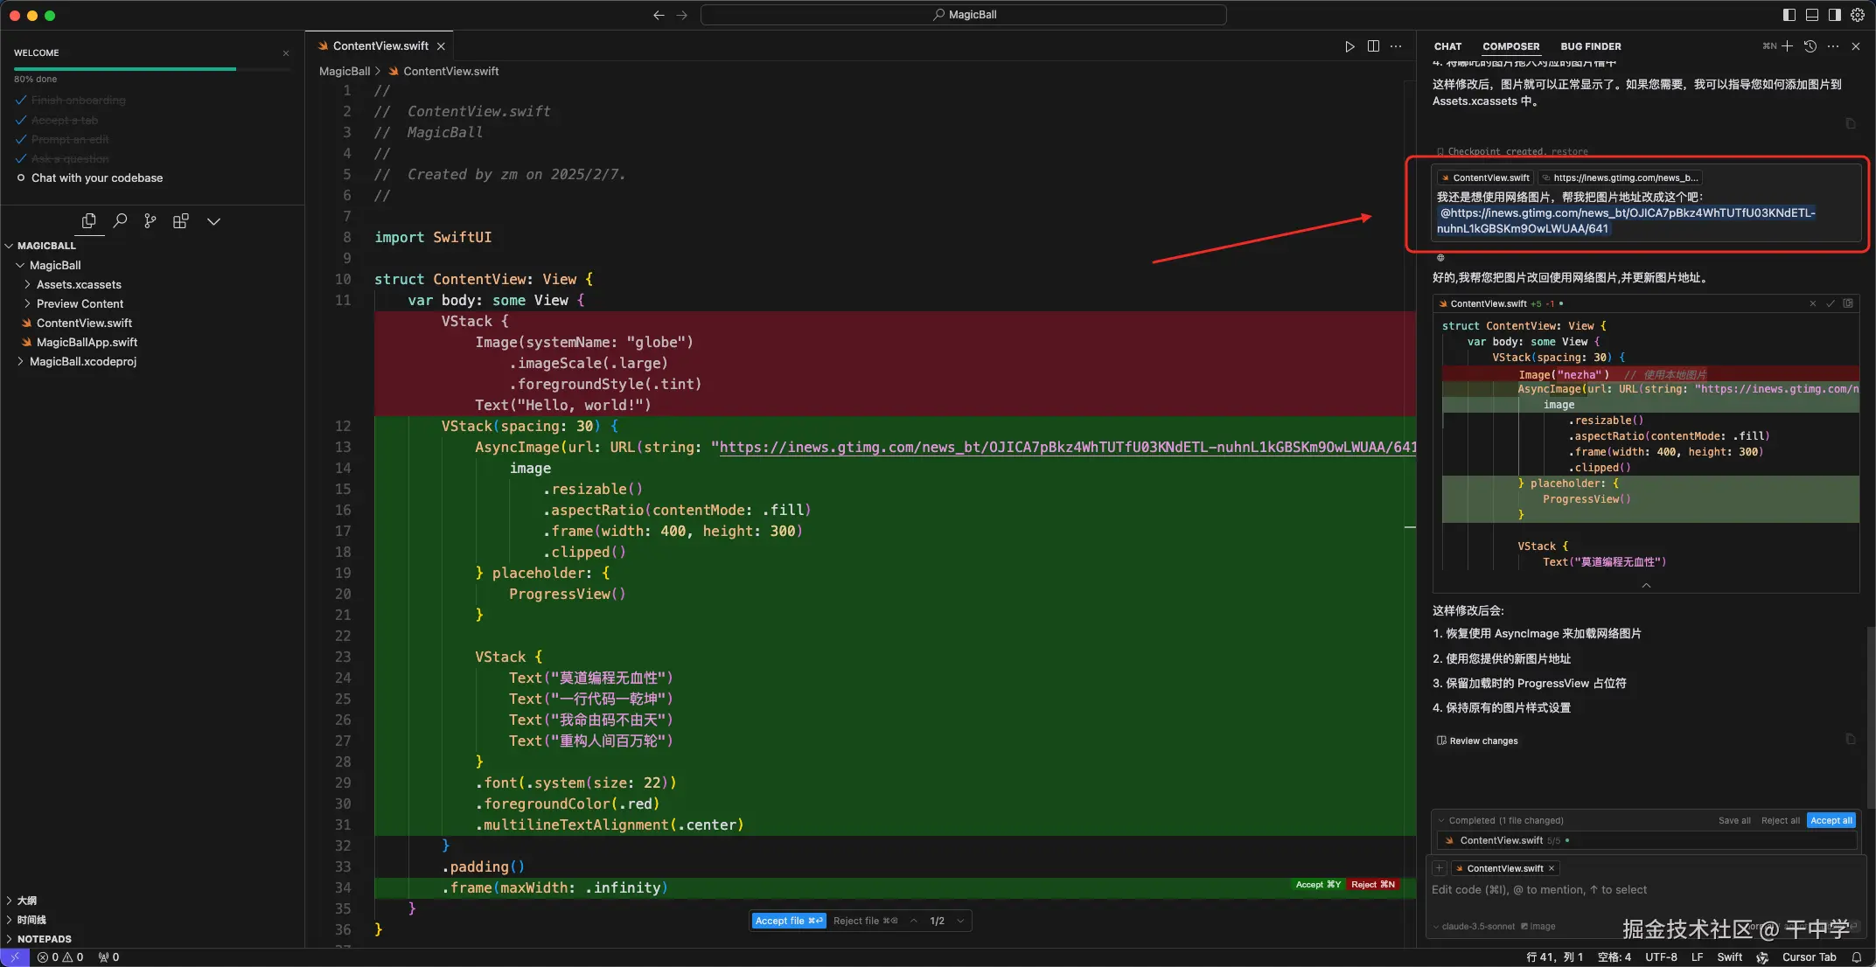
Task: Open composer history clock icon
Action: point(1810,46)
